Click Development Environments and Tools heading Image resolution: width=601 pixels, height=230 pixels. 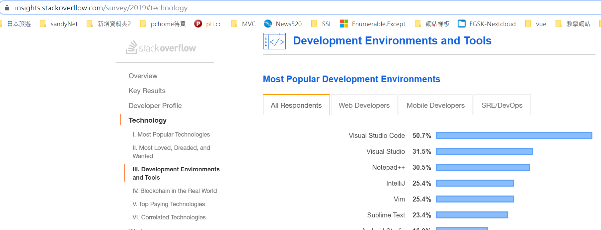click(392, 41)
